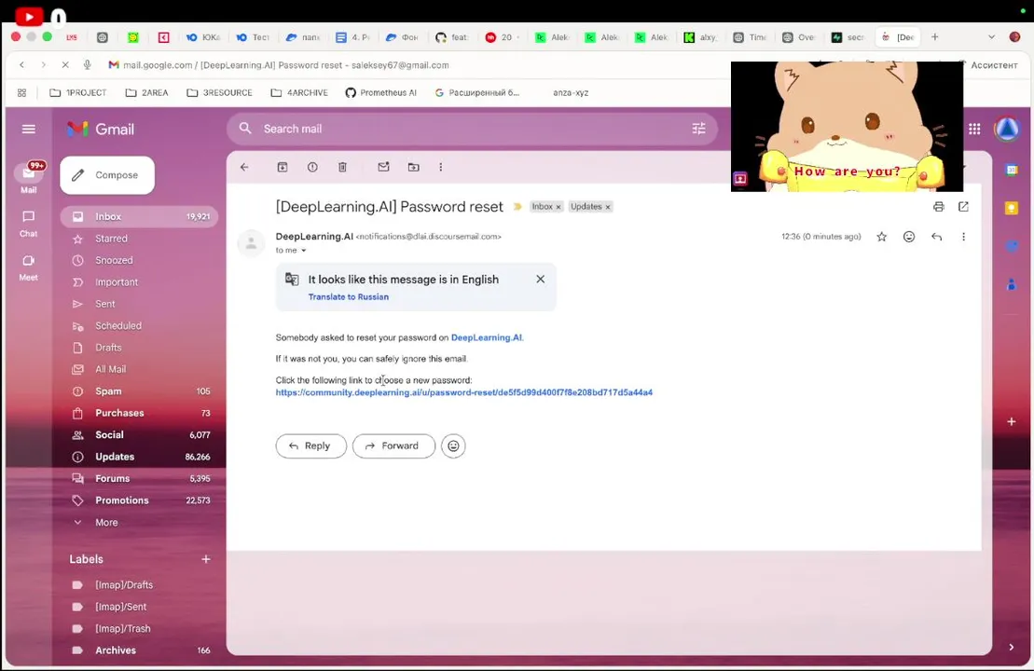Open the Important folder
The height and width of the screenshot is (671, 1034).
tap(139, 282)
